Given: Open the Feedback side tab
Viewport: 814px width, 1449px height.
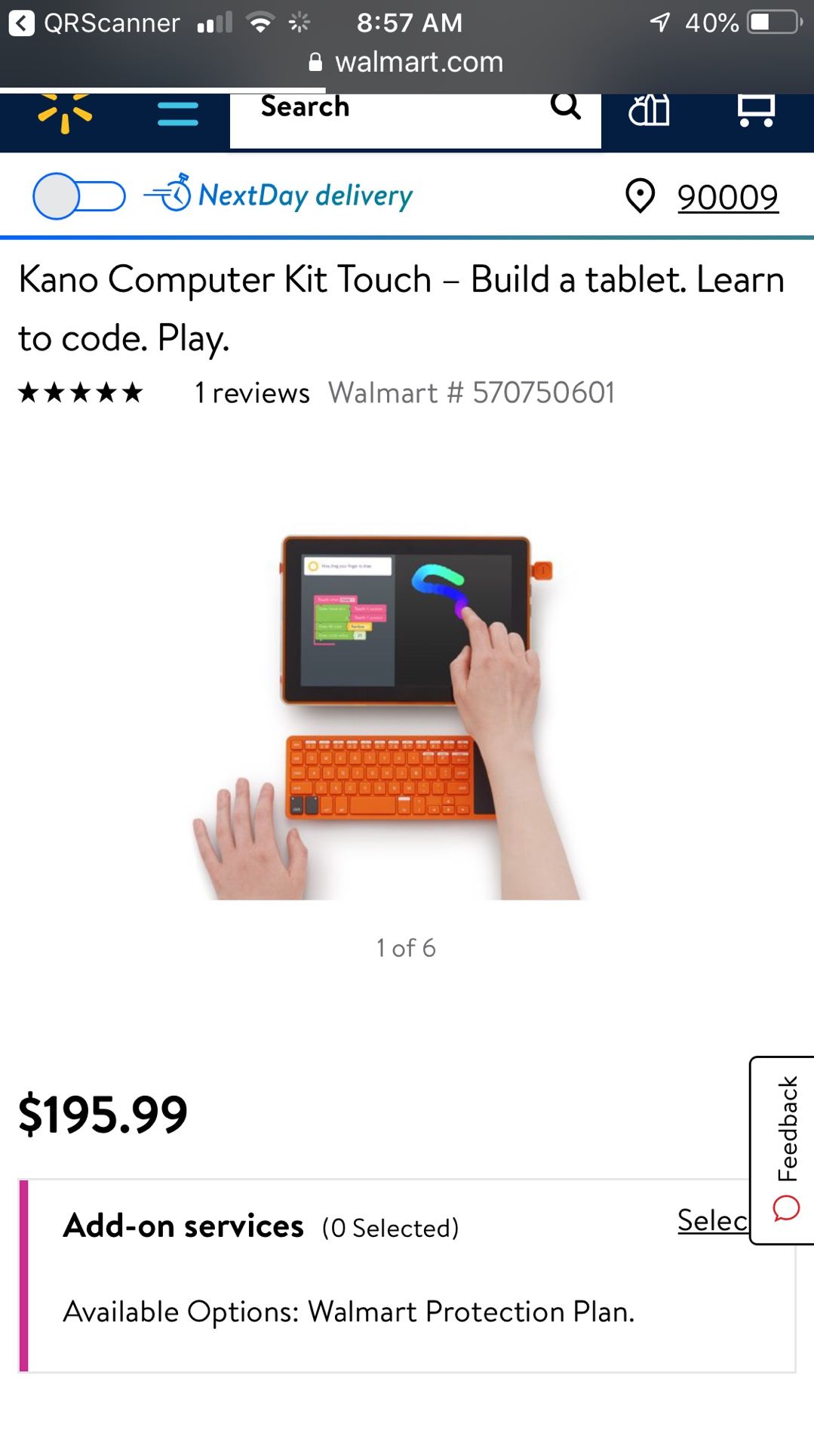Looking at the screenshot, I should point(782,1150).
